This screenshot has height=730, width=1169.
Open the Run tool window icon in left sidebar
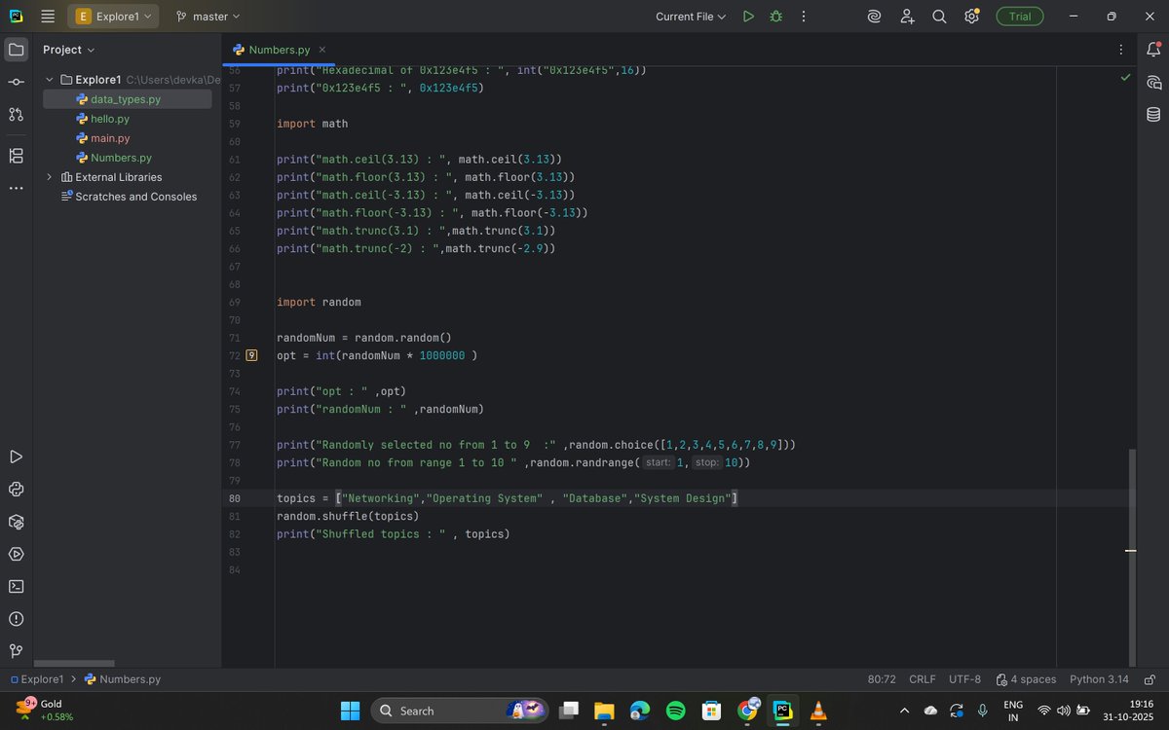click(x=16, y=456)
